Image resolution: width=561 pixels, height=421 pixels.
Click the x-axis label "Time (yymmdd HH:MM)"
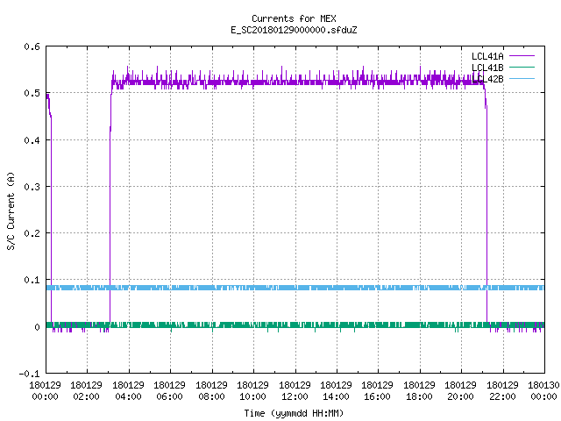point(294,413)
